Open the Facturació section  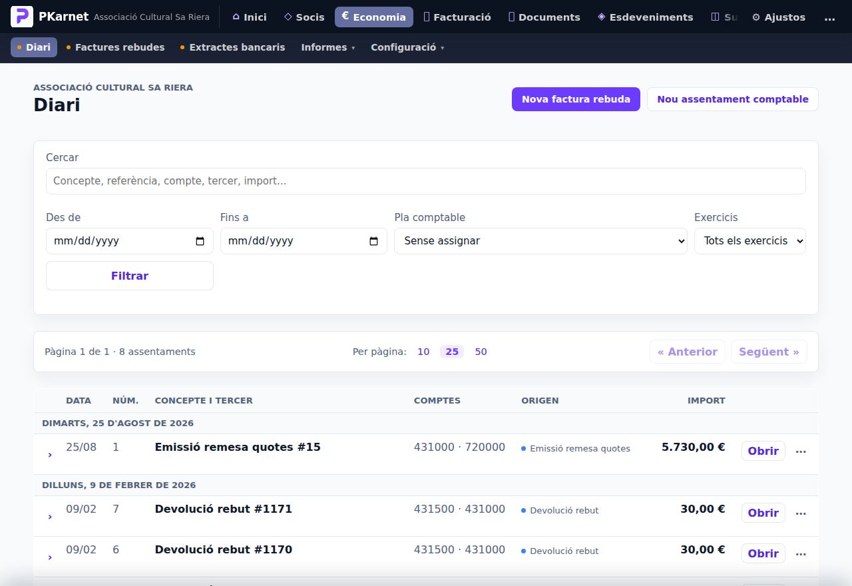(457, 17)
